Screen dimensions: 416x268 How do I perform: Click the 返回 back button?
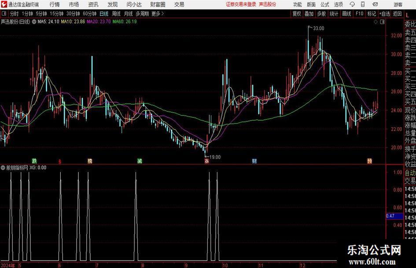point(397,14)
